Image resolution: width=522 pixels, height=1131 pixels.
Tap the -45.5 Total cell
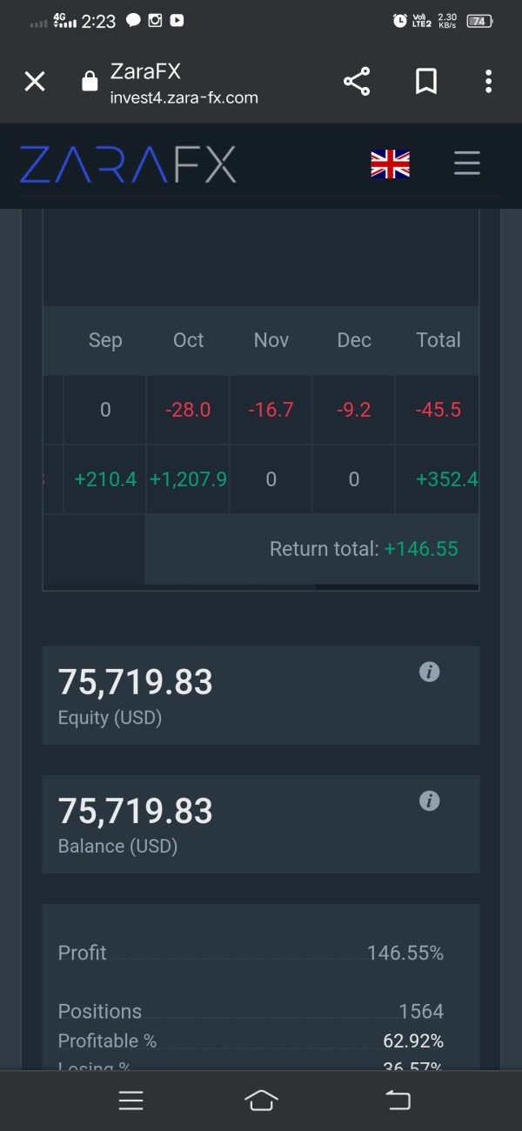pyautogui.click(x=438, y=410)
